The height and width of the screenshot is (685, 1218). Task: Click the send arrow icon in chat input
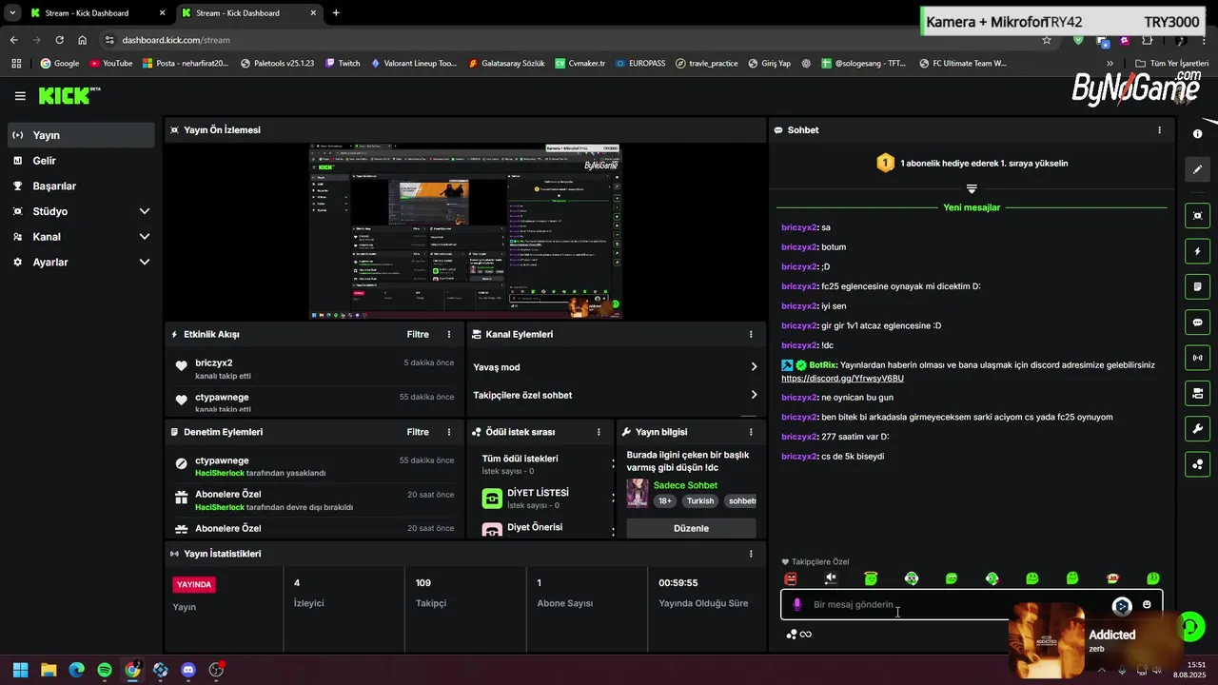coord(1122,605)
